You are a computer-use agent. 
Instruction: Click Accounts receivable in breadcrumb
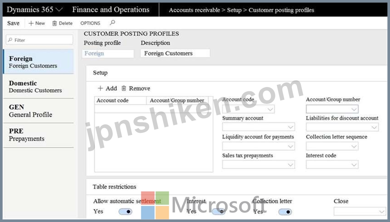tap(194, 10)
